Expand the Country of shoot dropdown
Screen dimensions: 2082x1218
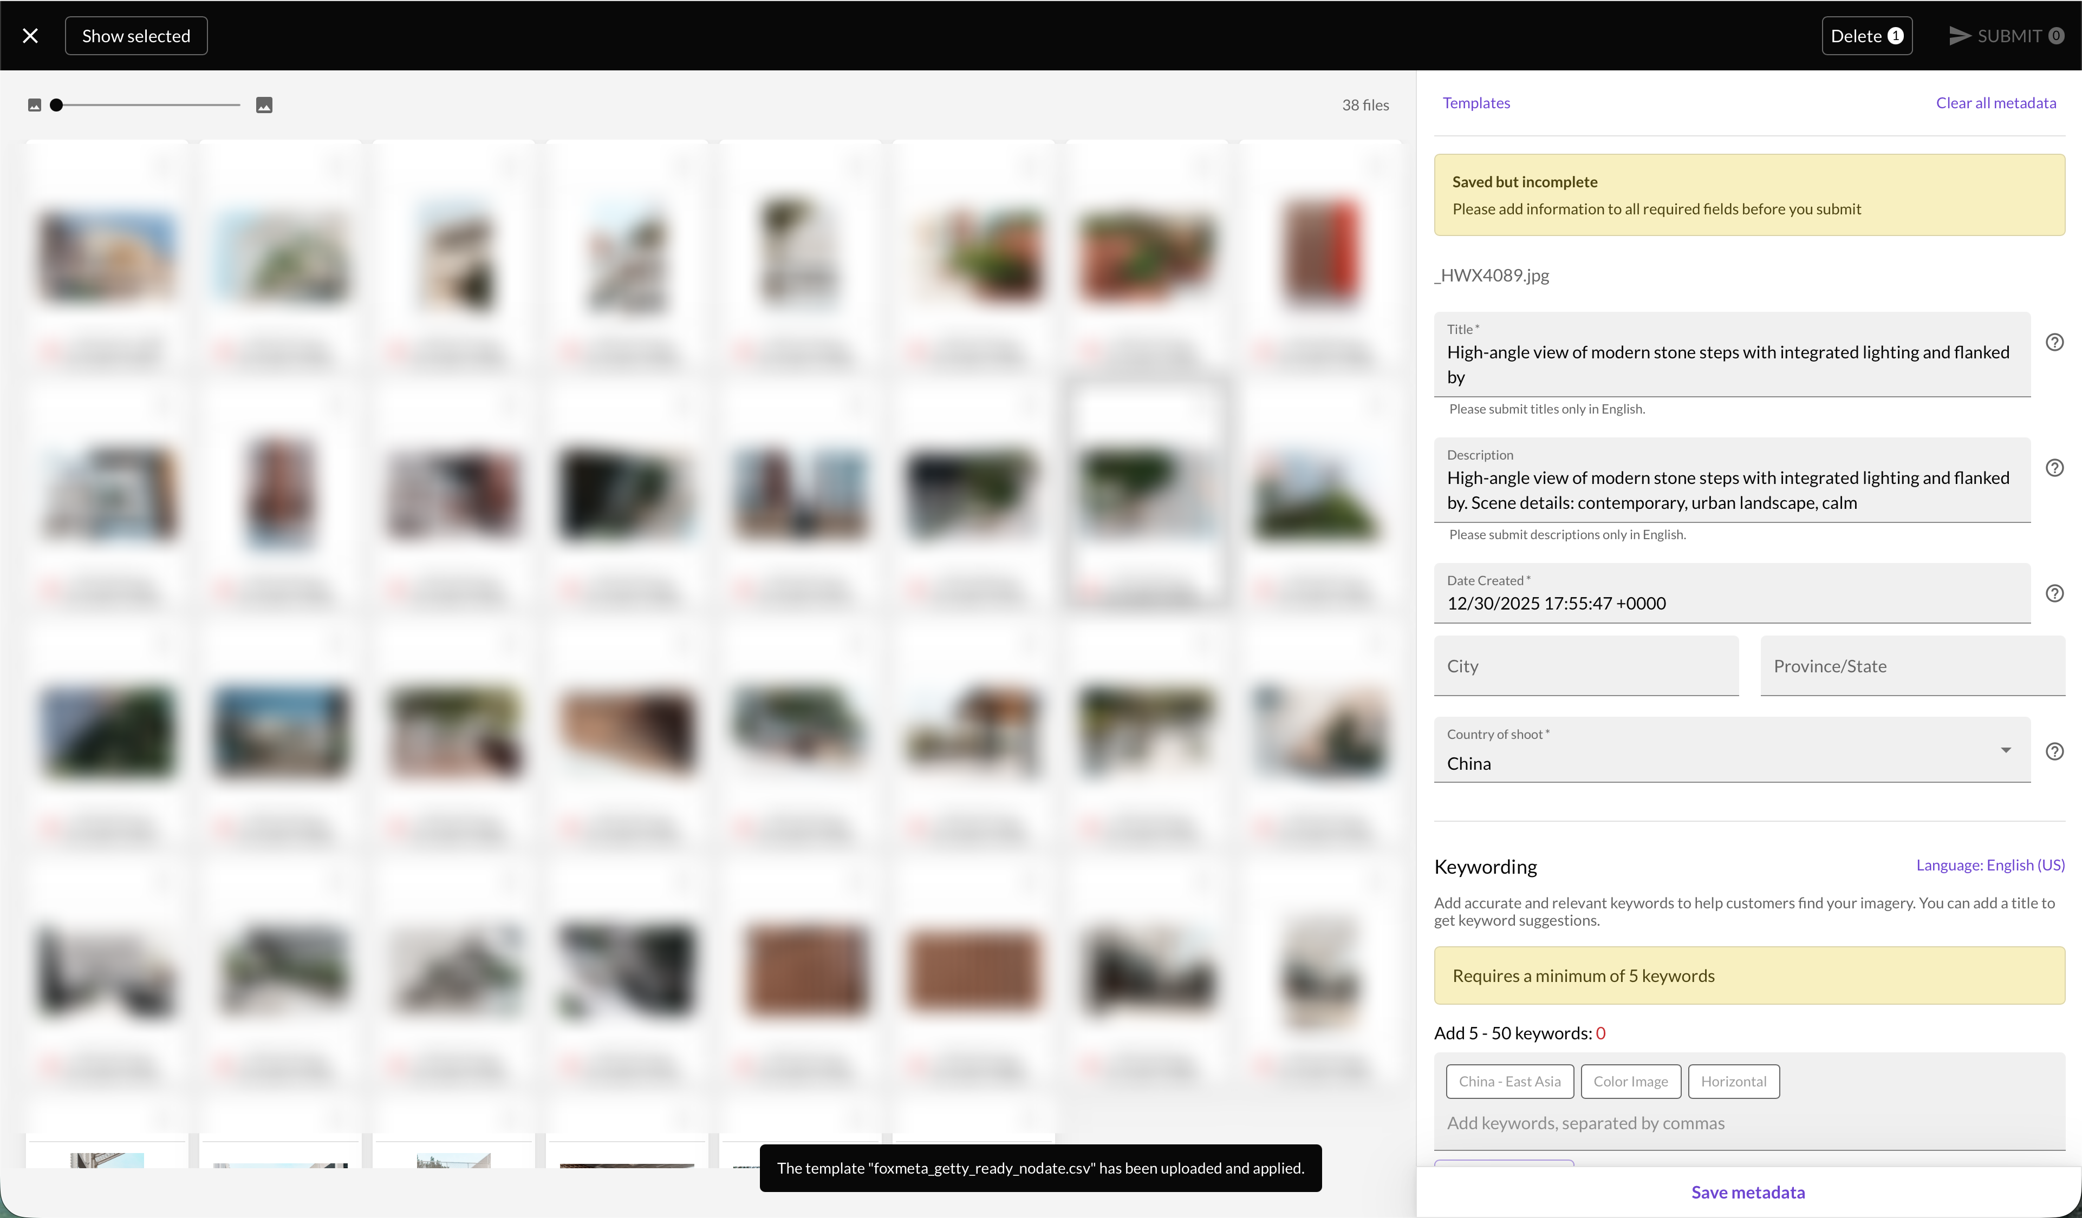pyautogui.click(x=2005, y=750)
